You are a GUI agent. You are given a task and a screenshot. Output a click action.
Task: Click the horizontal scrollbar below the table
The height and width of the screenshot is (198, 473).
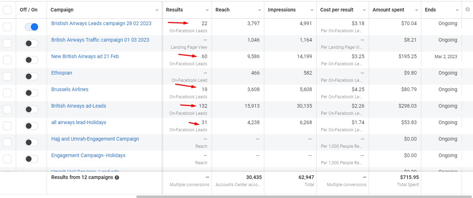(304, 196)
